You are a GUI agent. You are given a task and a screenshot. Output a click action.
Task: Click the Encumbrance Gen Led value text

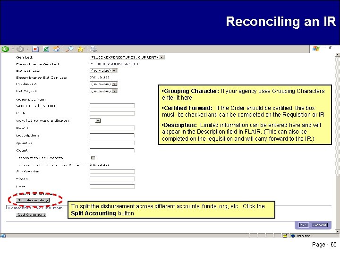click(114, 64)
